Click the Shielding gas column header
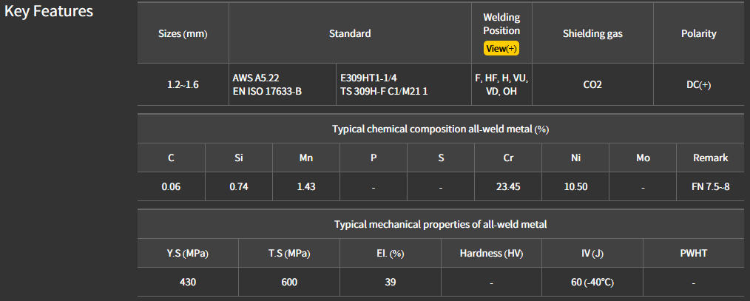Viewport: 750px width, 301px height. click(x=592, y=34)
